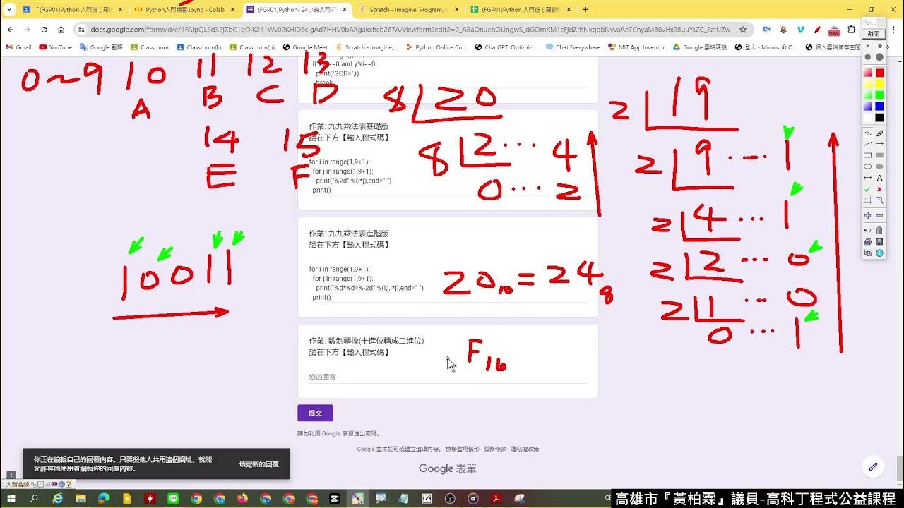Screen dimensions: 904x508
Task: Open Firefox from taskbar
Action: tap(242, 498)
